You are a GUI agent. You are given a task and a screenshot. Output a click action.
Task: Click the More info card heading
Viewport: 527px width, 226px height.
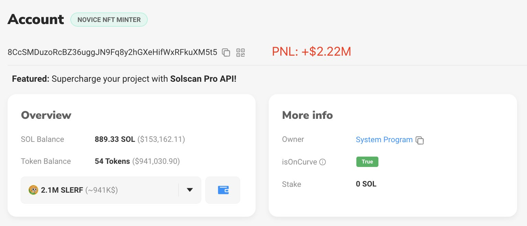click(x=307, y=115)
